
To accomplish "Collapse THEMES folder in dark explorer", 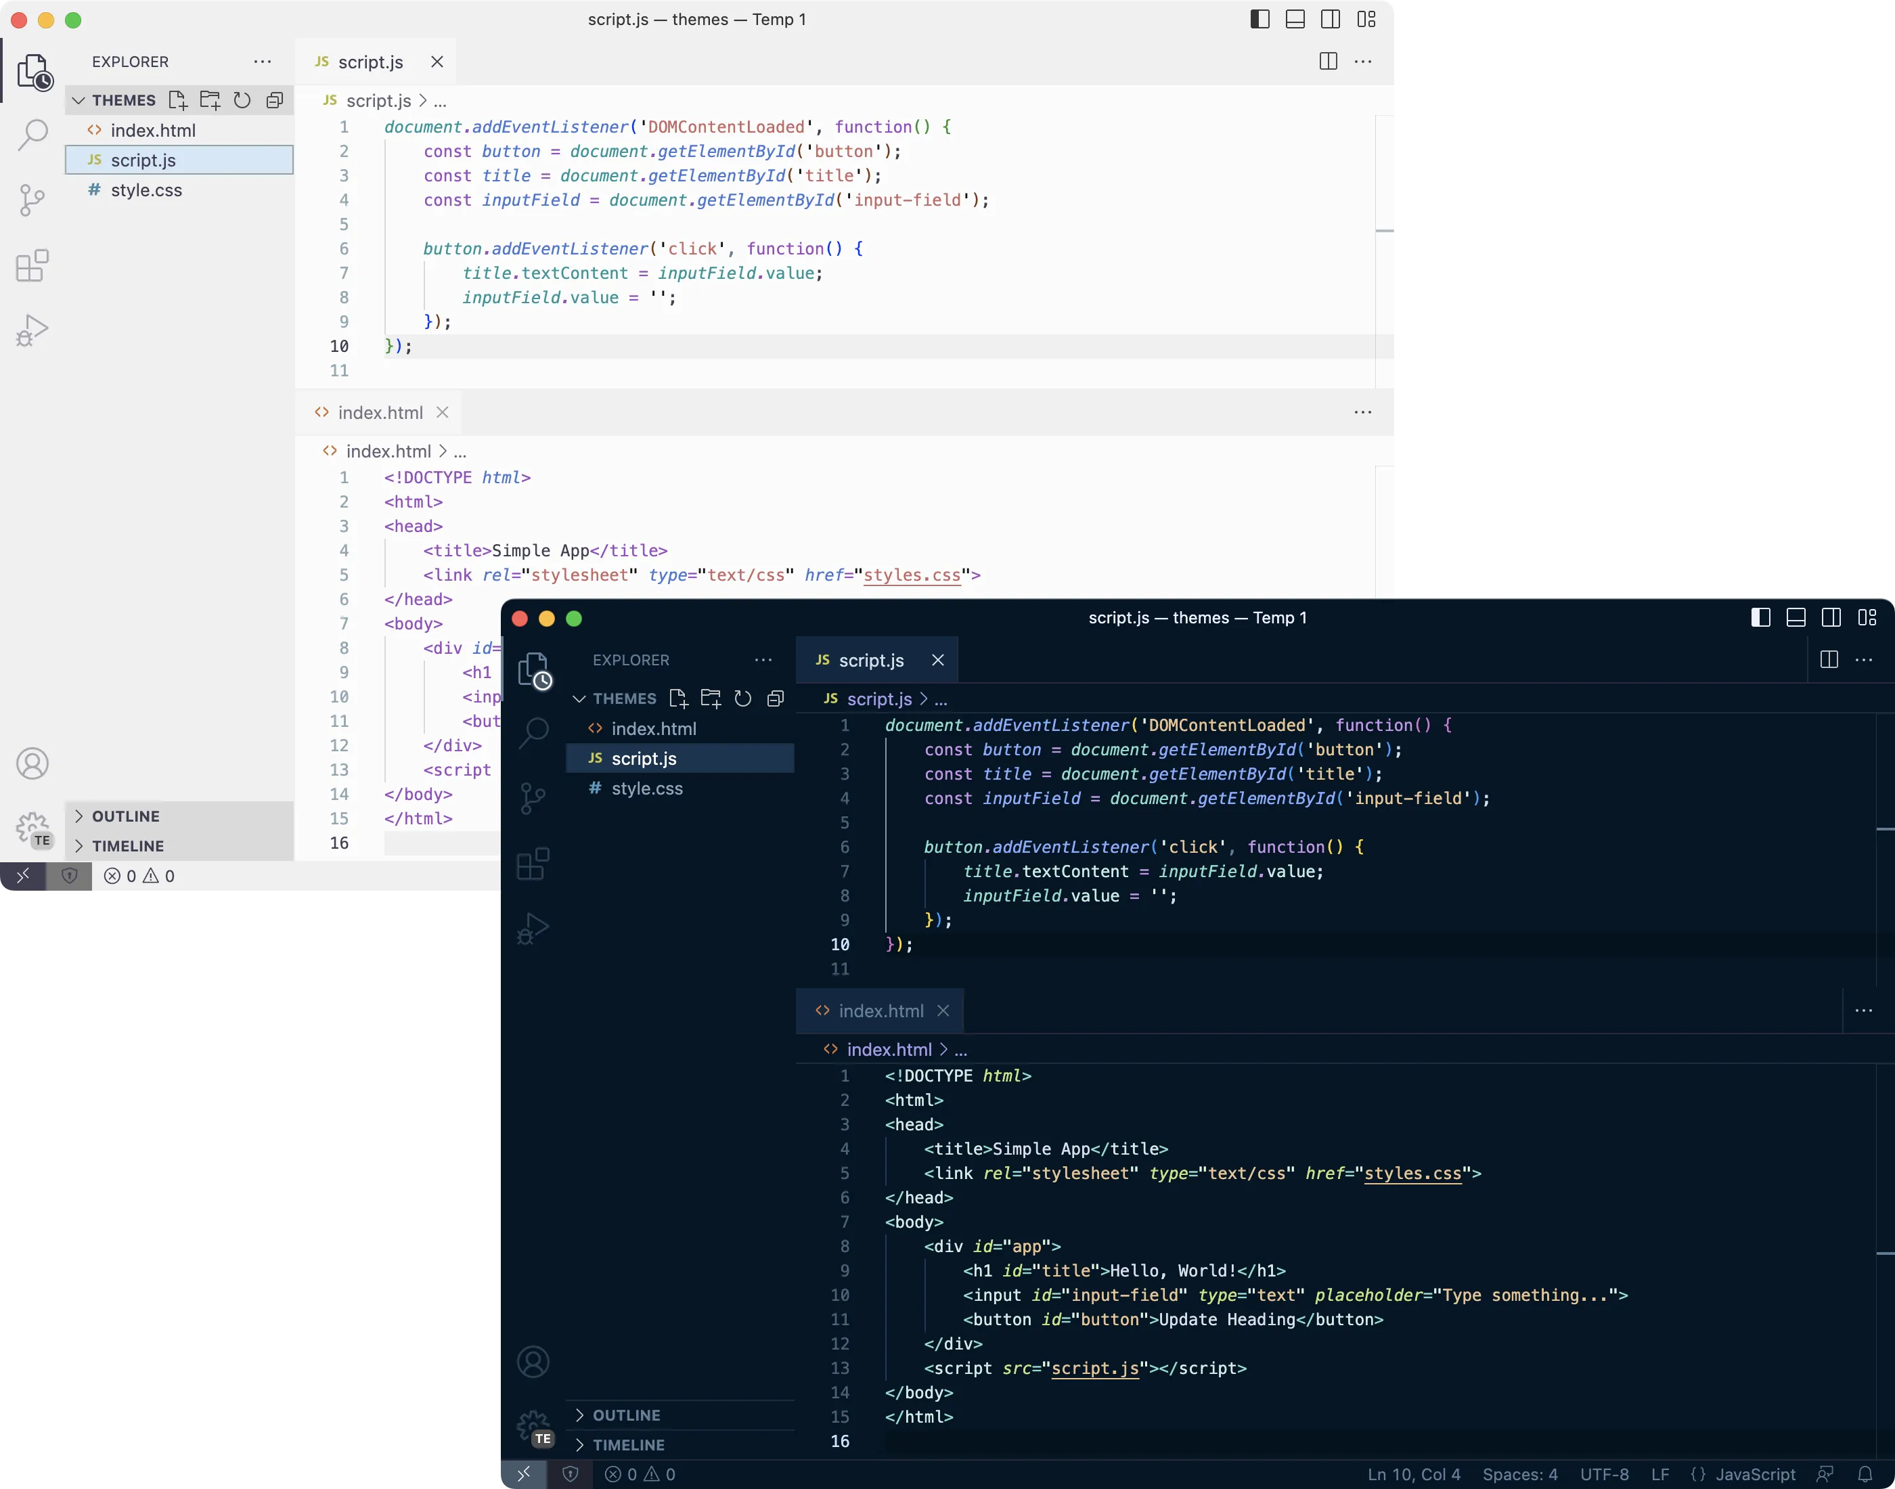I will click(x=623, y=698).
